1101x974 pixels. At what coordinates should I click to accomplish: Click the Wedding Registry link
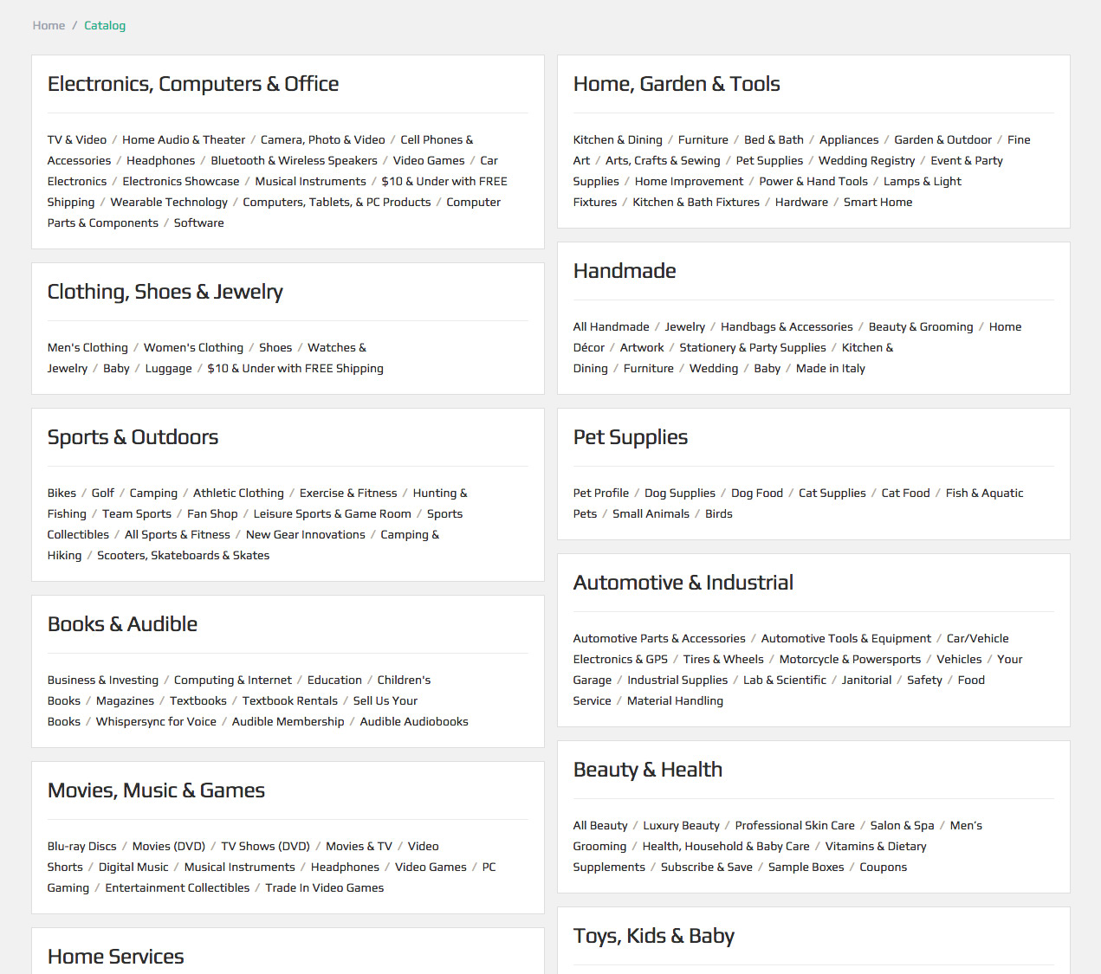click(x=866, y=160)
